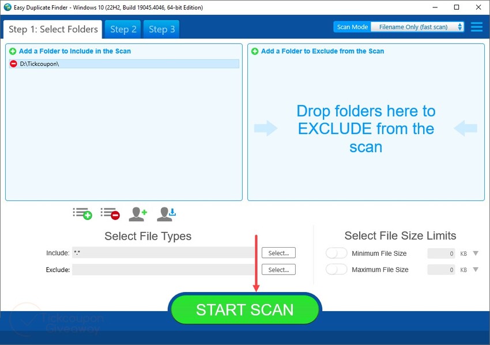Enable the Minimum File Size limit

coord(336,253)
